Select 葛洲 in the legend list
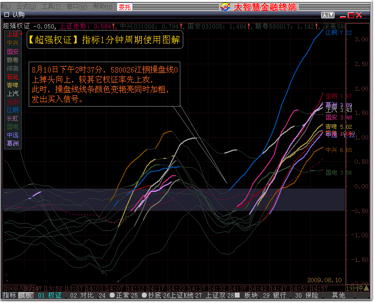 [x=13, y=144]
